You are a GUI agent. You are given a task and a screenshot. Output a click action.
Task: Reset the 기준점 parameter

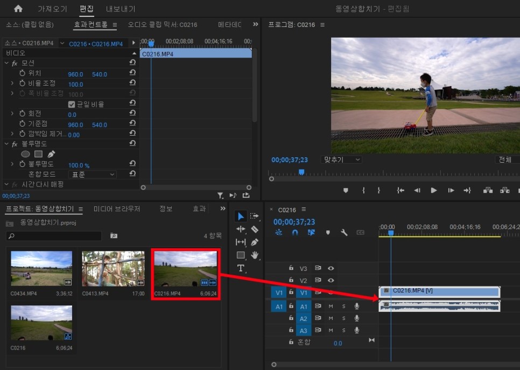click(132, 123)
